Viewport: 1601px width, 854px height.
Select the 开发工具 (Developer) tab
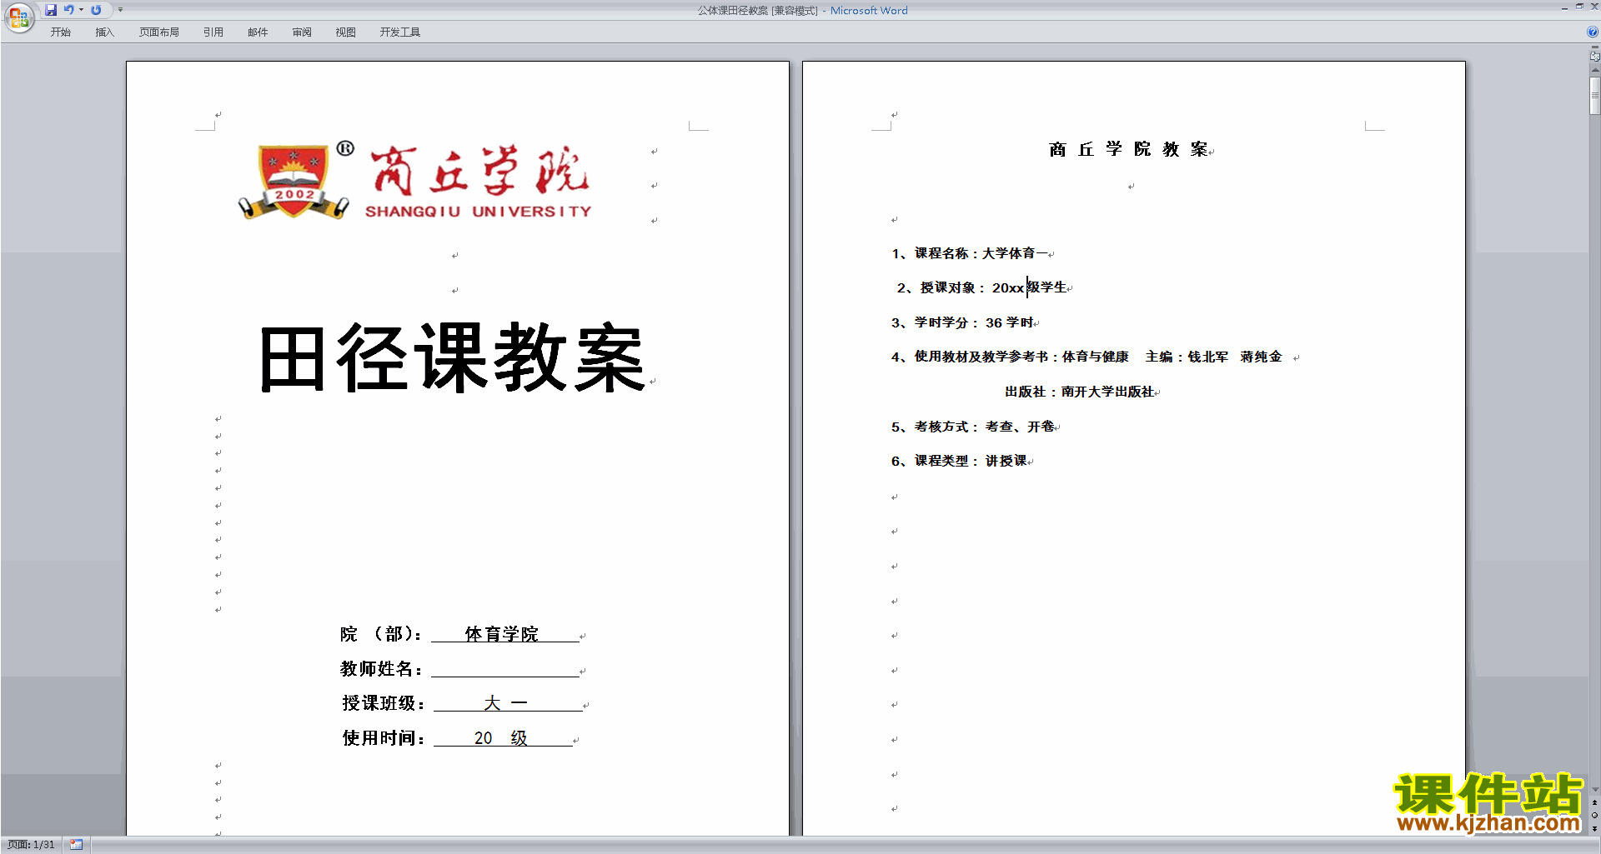click(x=399, y=32)
